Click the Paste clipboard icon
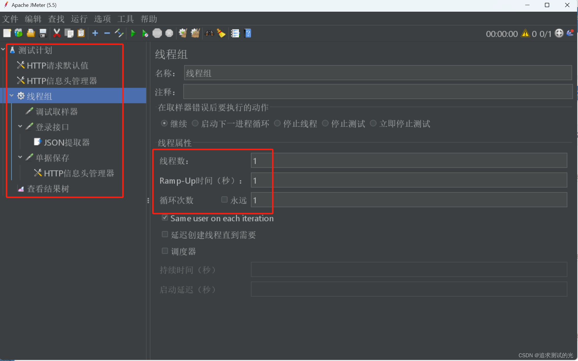This screenshot has width=578, height=361. coord(81,33)
